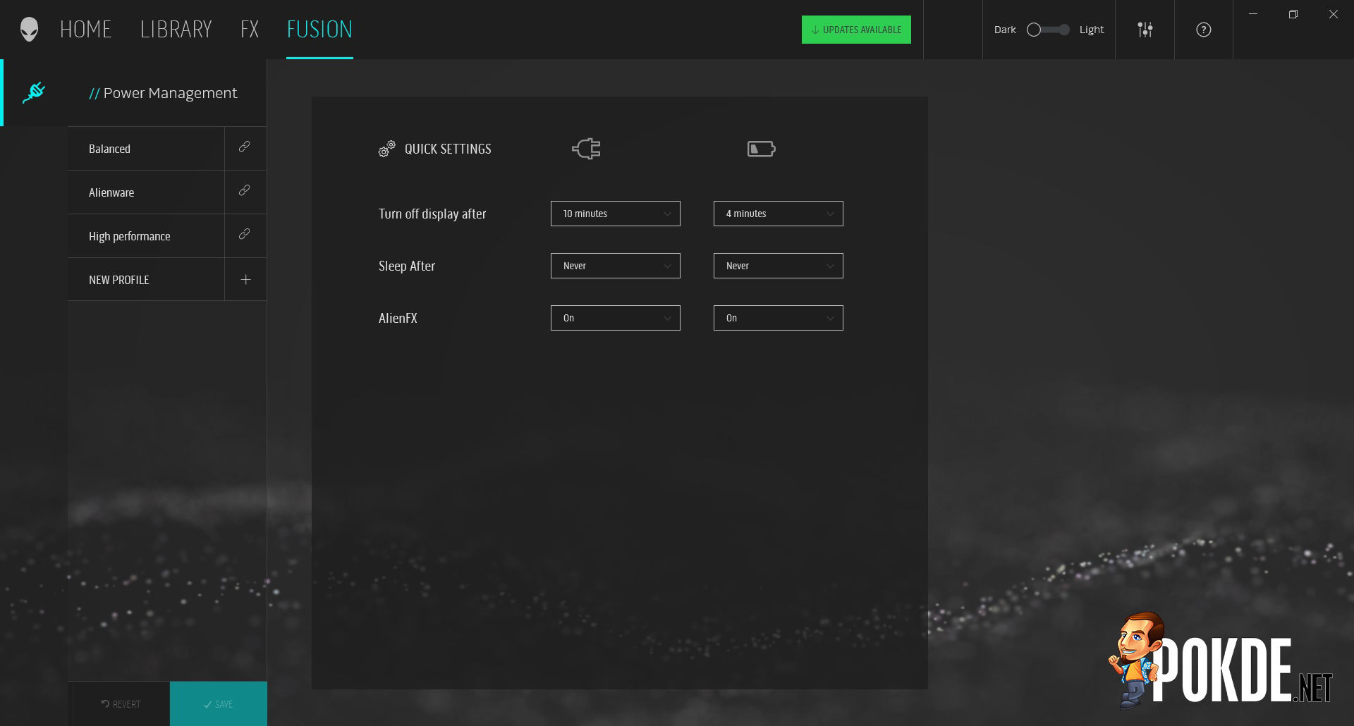Viewport: 1354px width, 726px height.
Task: Open on-battery AlienFX dropdown
Action: click(779, 318)
